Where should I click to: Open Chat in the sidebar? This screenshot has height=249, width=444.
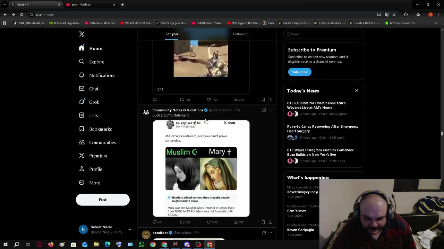[x=89, y=89]
